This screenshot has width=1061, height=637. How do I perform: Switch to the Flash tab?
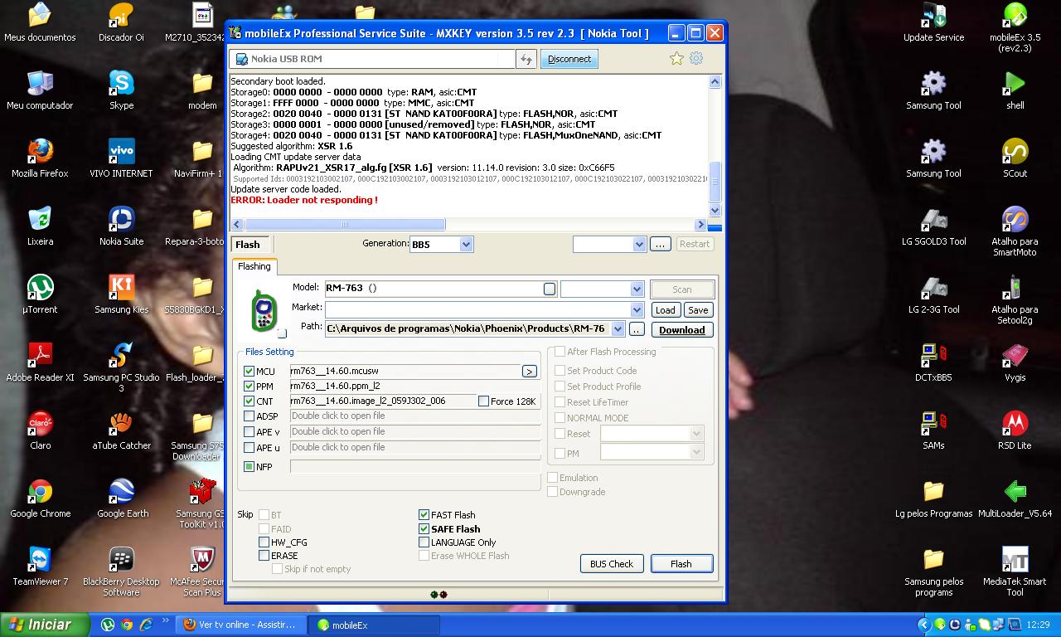[x=248, y=245]
